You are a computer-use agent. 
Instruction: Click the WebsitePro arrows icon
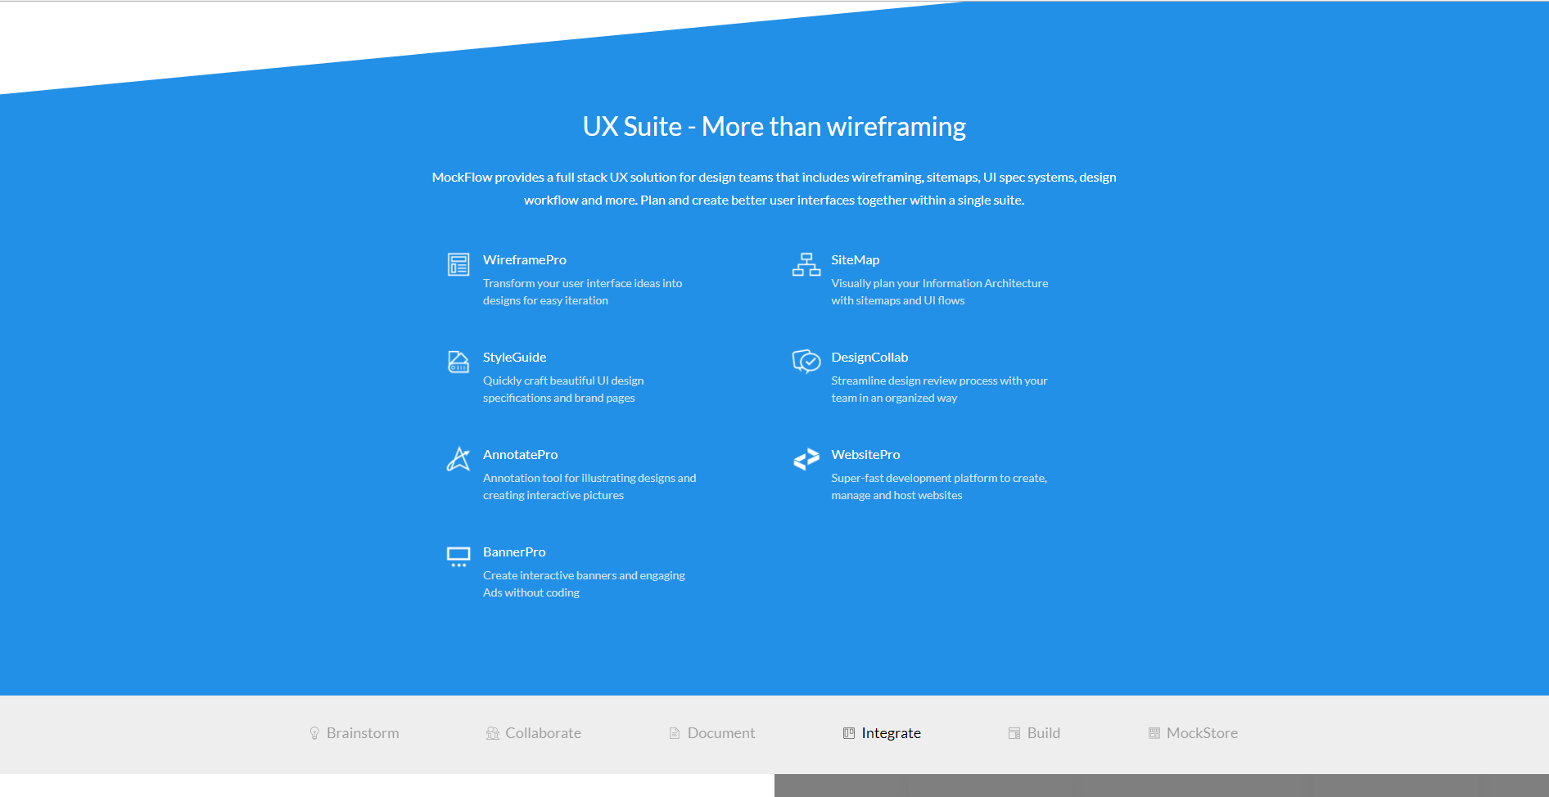[806, 459]
